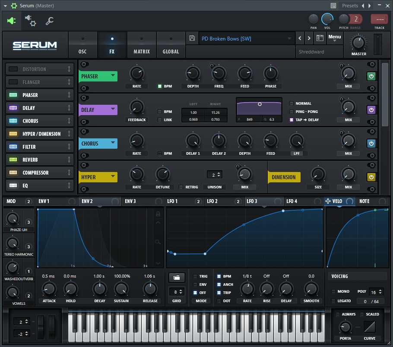
Task: Toggle the Delay effect power button
Action: (x=371, y=110)
